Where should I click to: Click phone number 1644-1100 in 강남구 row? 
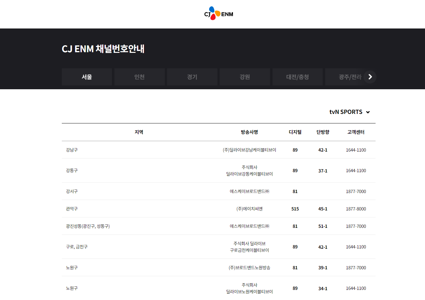(x=356, y=150)
